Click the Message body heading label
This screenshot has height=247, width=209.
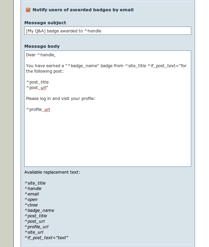(42, 46)
